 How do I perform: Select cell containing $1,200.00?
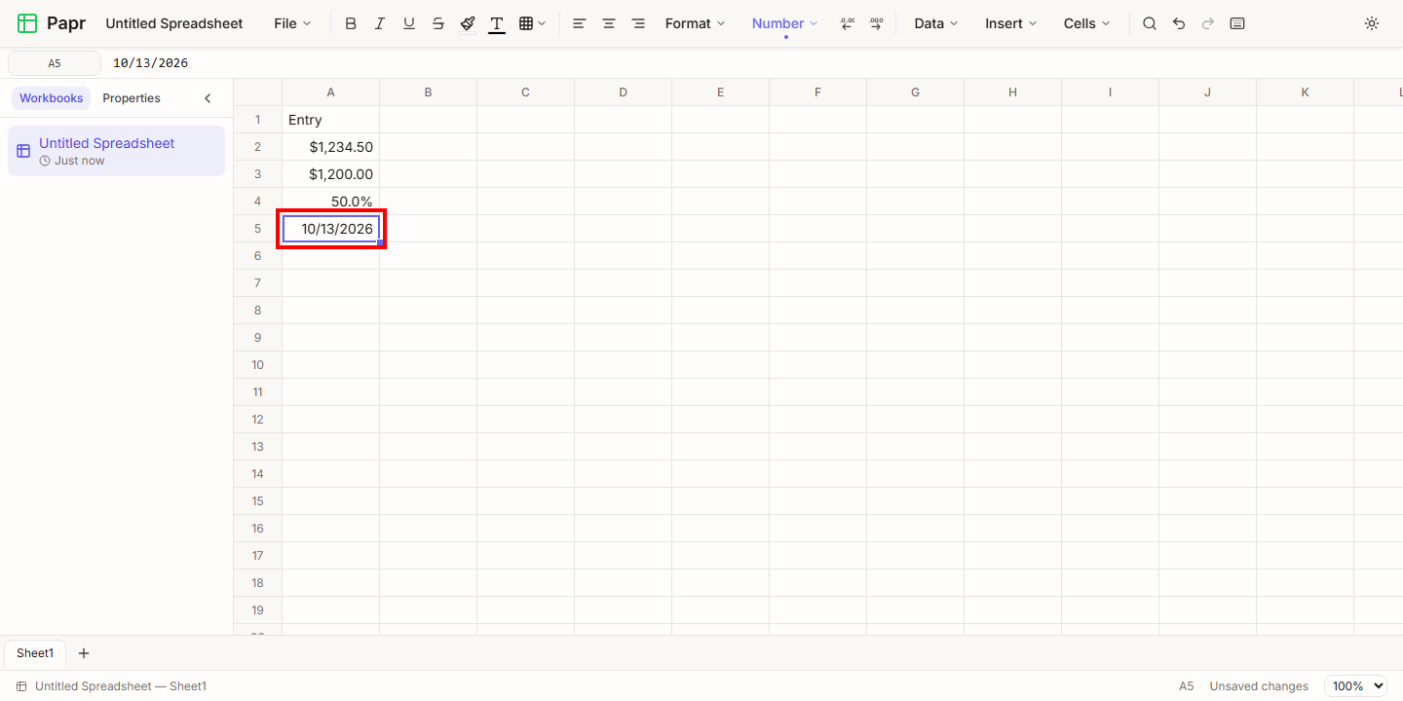click(x=331, y=174)
